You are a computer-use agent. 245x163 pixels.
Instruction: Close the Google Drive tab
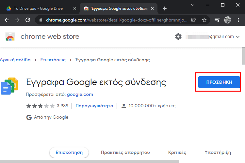[x=75, y=8]
